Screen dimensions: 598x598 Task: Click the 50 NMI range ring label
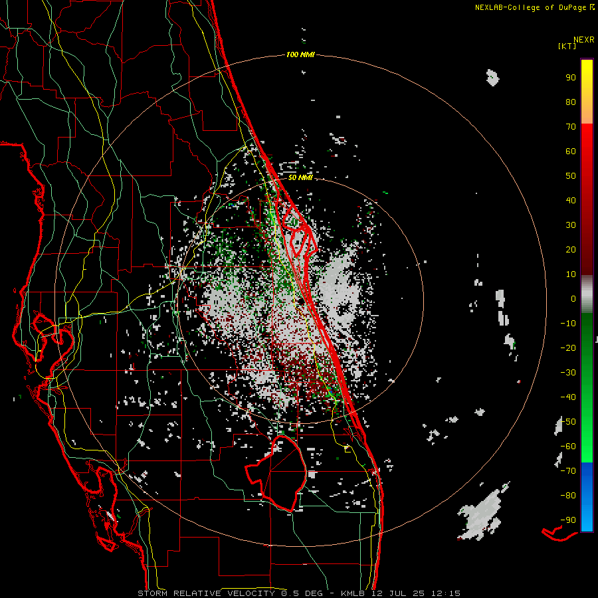(x=300, y=177)
